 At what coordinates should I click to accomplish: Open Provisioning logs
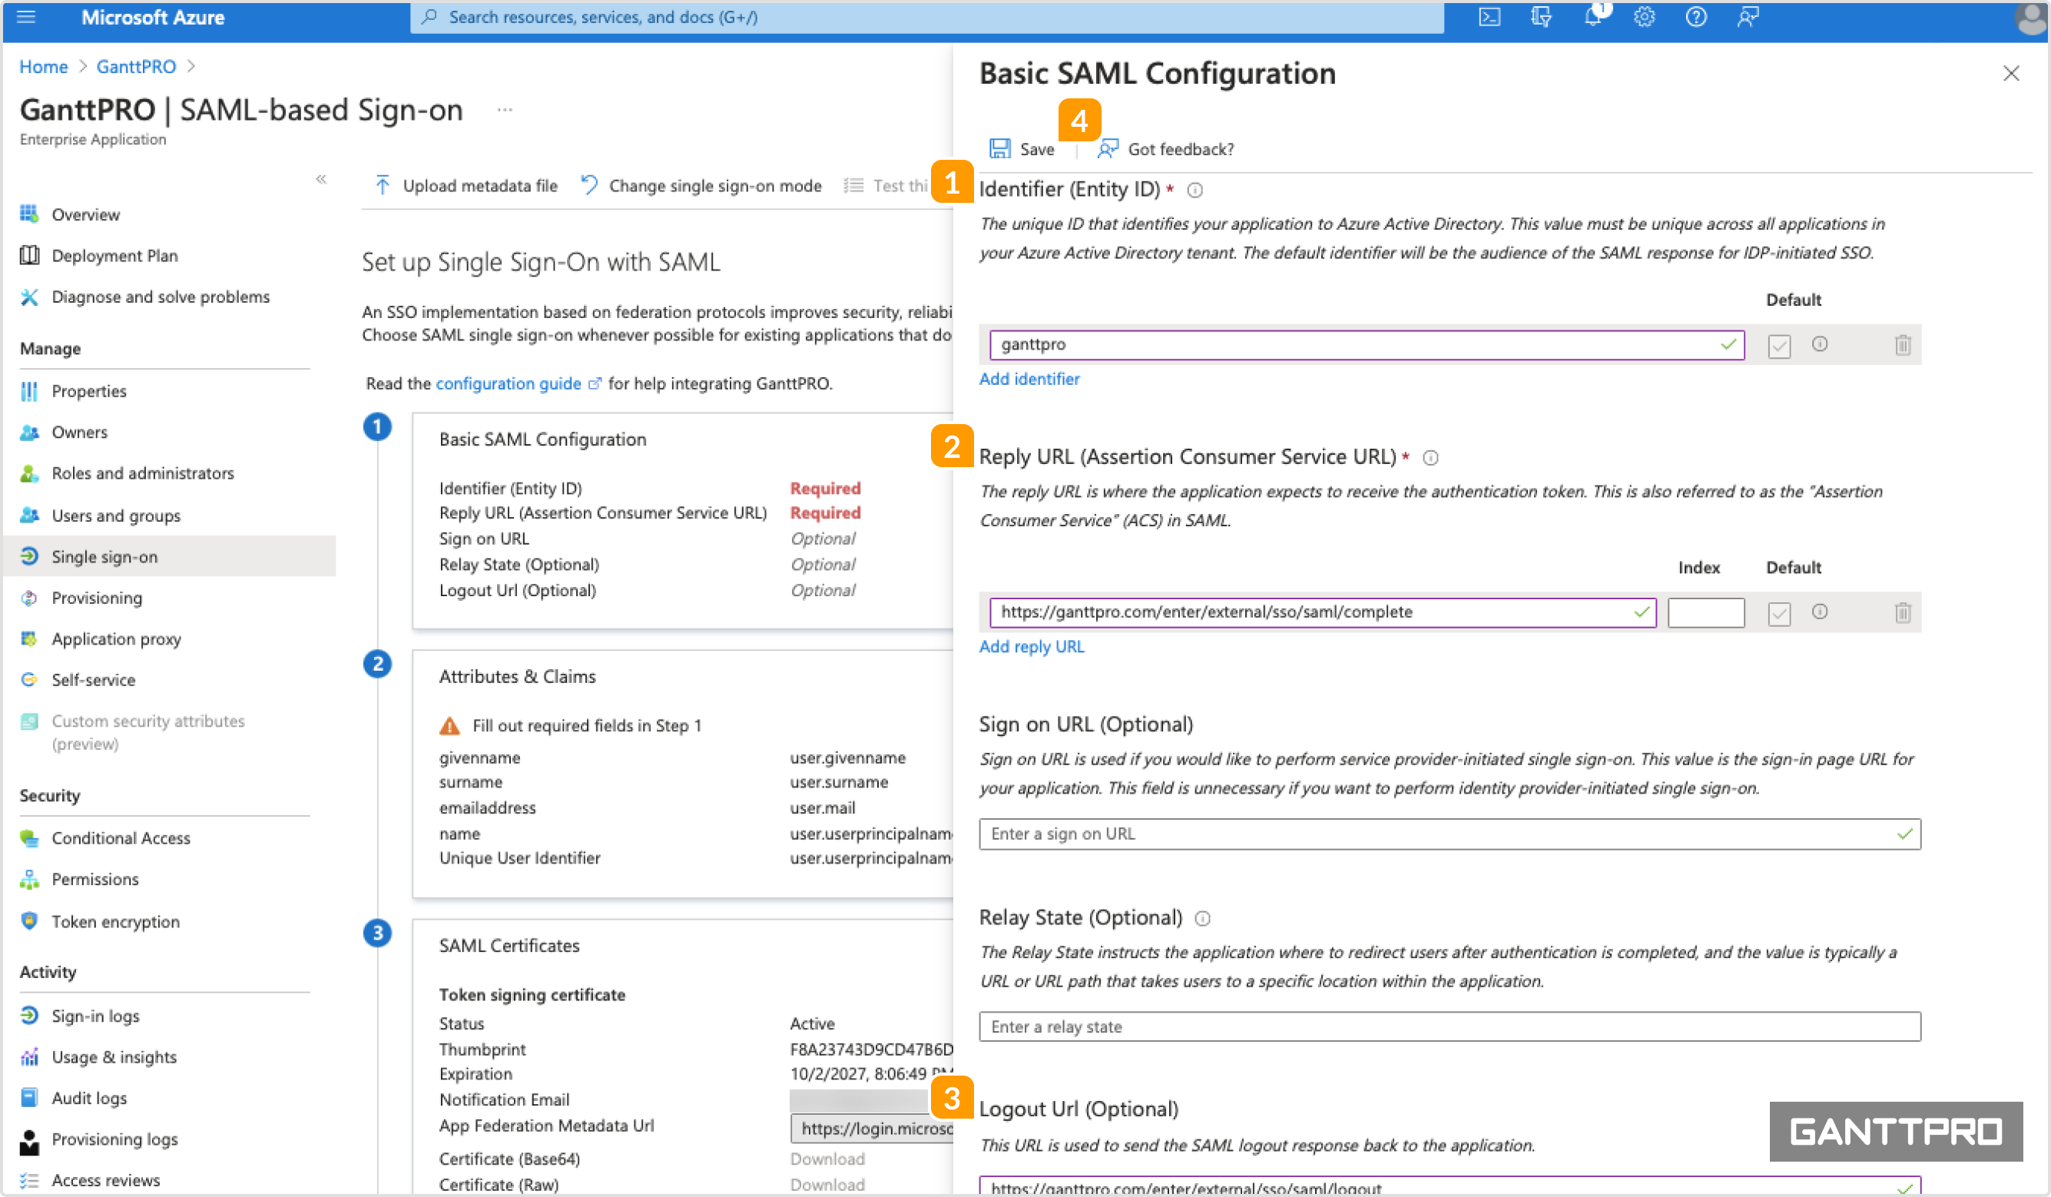[x=114, y=1139]
